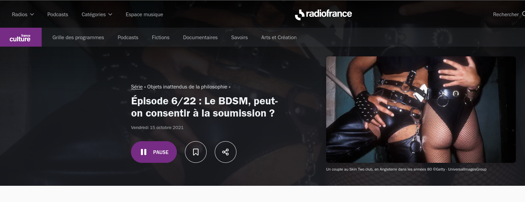This screenshot has height=202, width=525.
Task: Open Grille des programmes
Action: (78, 37)
